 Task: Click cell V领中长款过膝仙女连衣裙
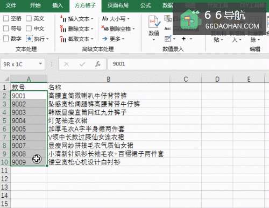point(108,137)
